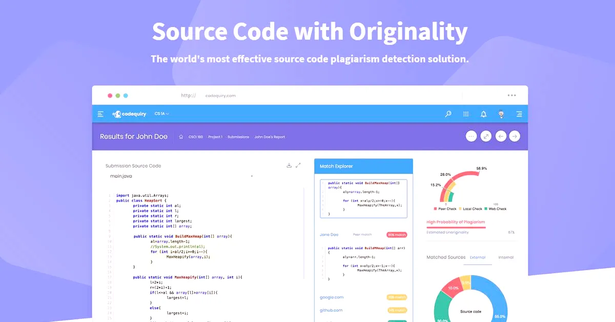Viewport: 615px width, 322px height.
Task: Click the 'import java.util.Arrays;' line
Action: [142, 195]
